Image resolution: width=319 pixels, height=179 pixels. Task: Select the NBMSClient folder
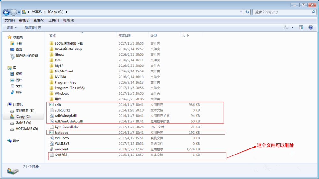tap(64, 71)
